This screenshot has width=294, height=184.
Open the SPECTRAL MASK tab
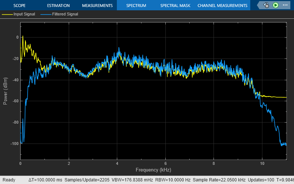pyautogui.click(x=175, y=6)
